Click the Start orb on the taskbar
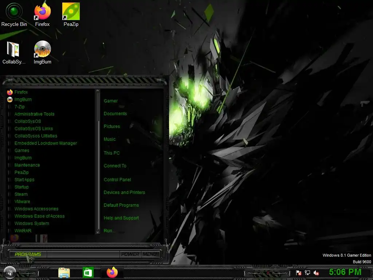Viewport: 373px width, 280px height. coord(10,272)
